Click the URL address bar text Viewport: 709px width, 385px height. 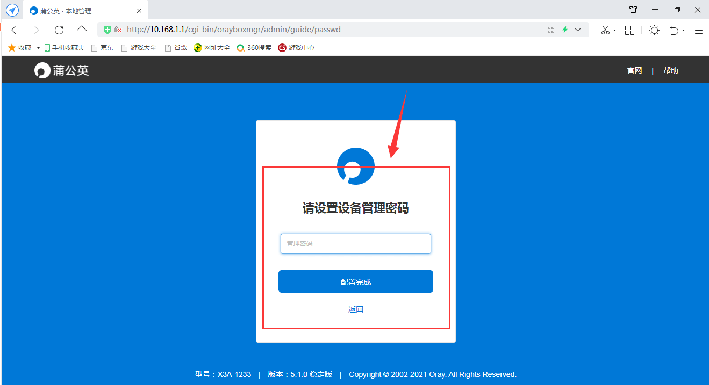234,30
